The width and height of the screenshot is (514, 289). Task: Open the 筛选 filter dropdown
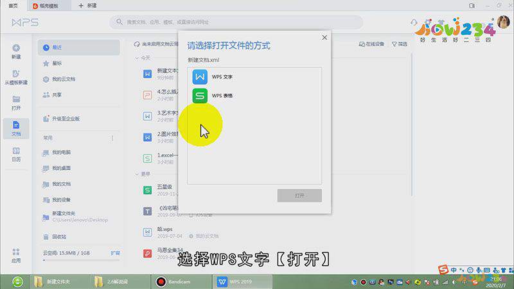[399, 44]
